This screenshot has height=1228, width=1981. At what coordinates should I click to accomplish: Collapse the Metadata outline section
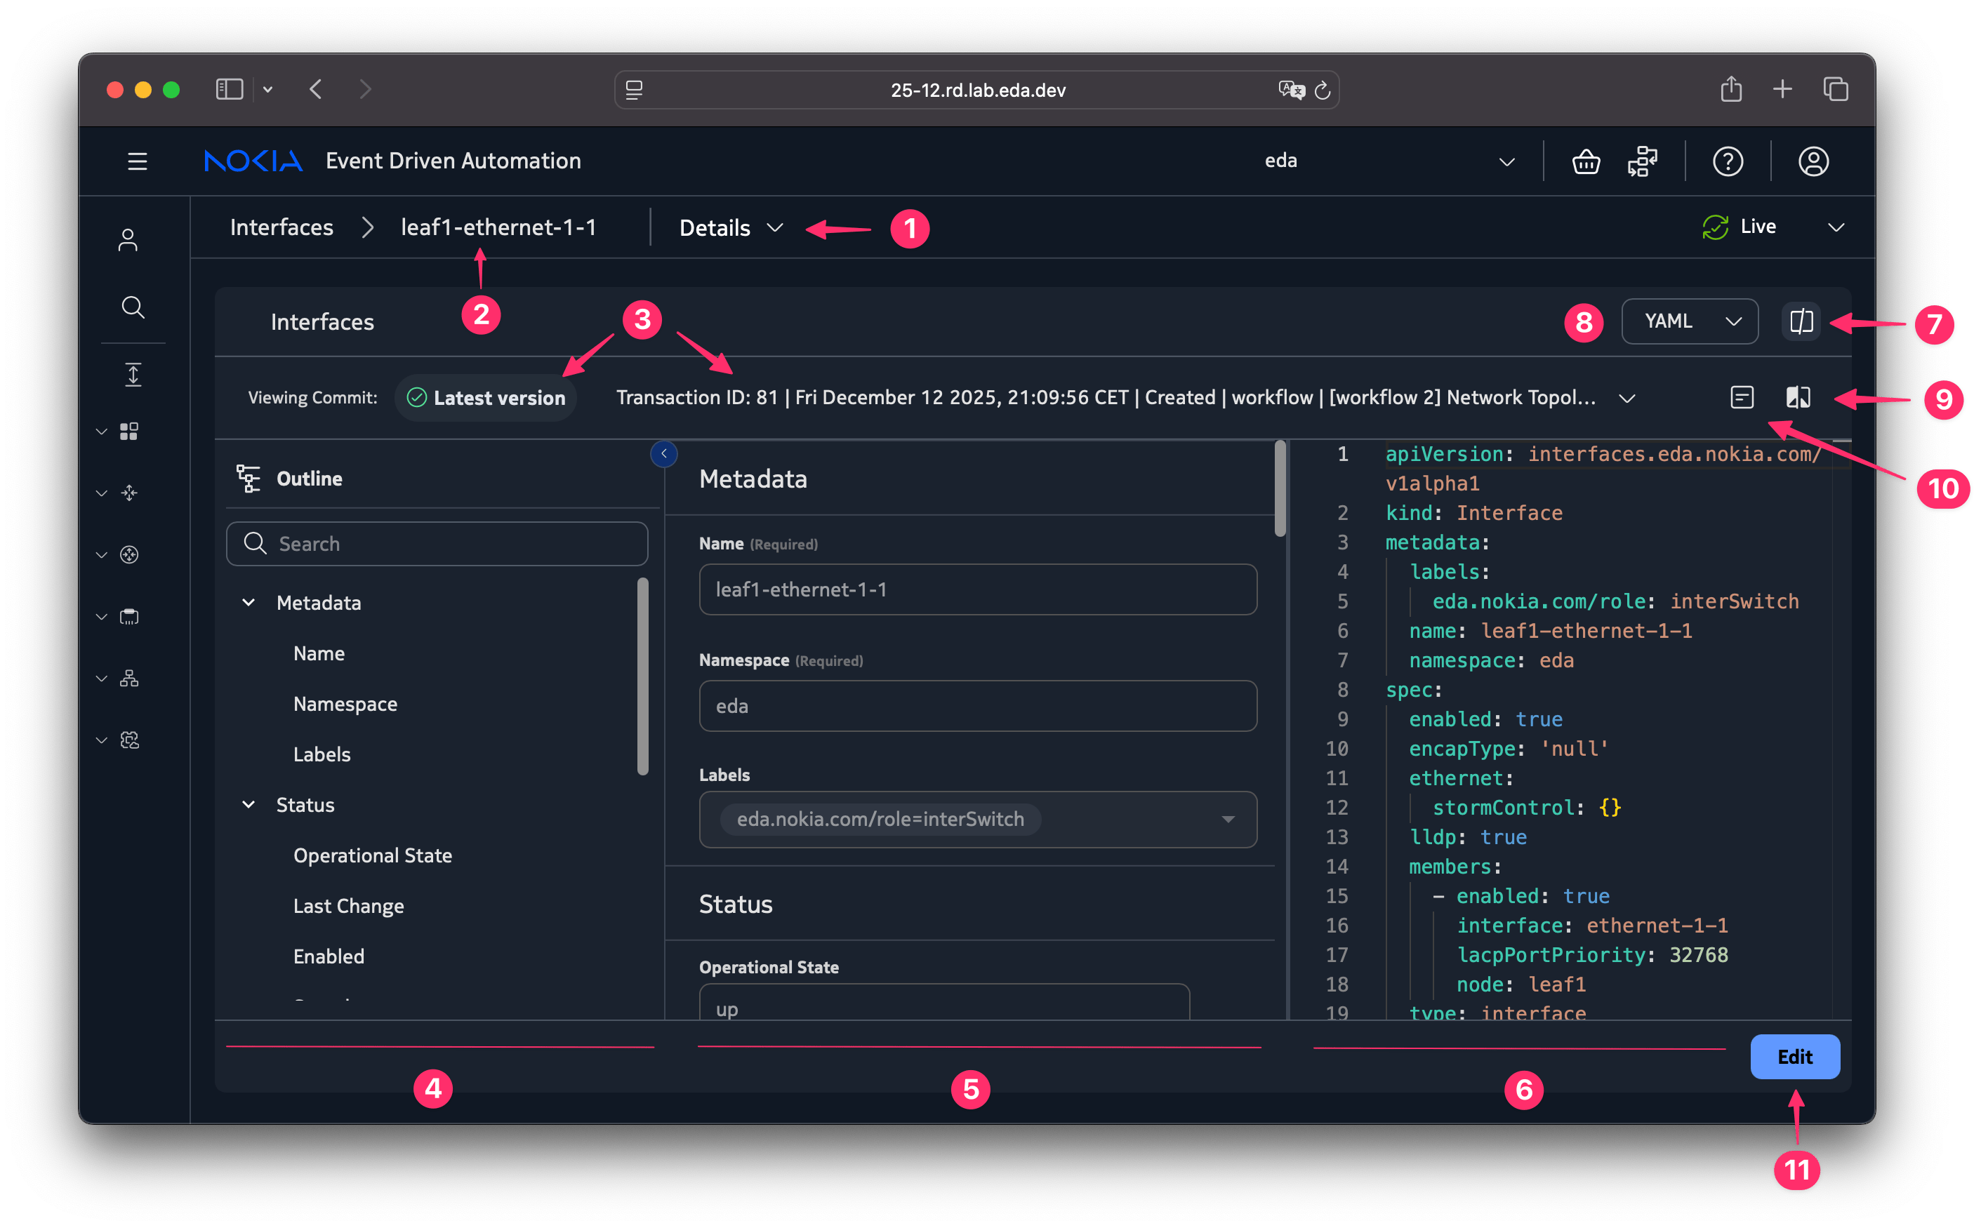coord(249,603)
